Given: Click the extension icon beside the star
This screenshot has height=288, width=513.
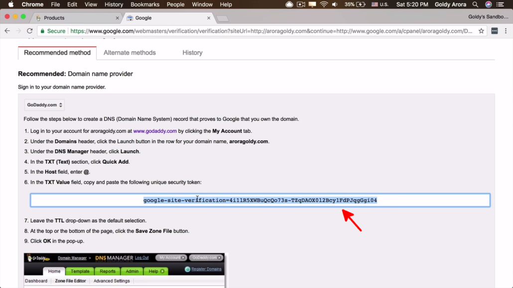Looking at the screenshot, I should 495,31.
